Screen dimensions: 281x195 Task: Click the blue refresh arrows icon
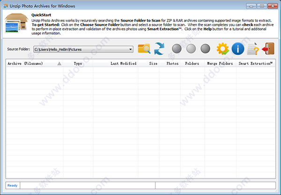[x=159, y=49]
